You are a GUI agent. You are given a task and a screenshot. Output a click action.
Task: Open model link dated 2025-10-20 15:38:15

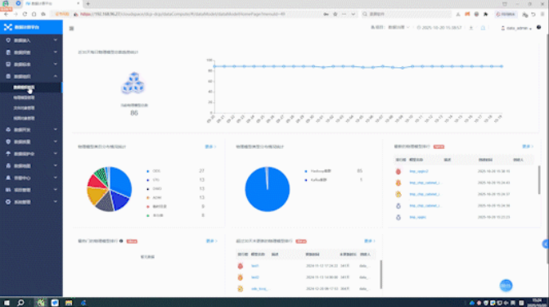click(x=418, y=171)
